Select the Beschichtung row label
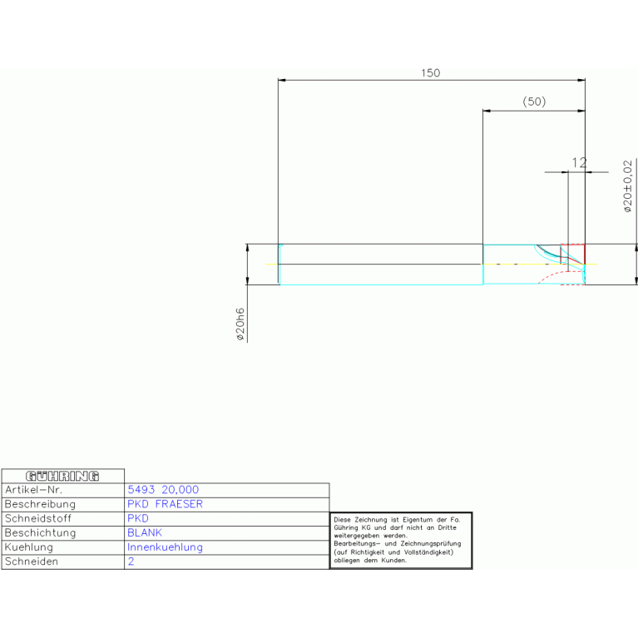 pos(40,533)
